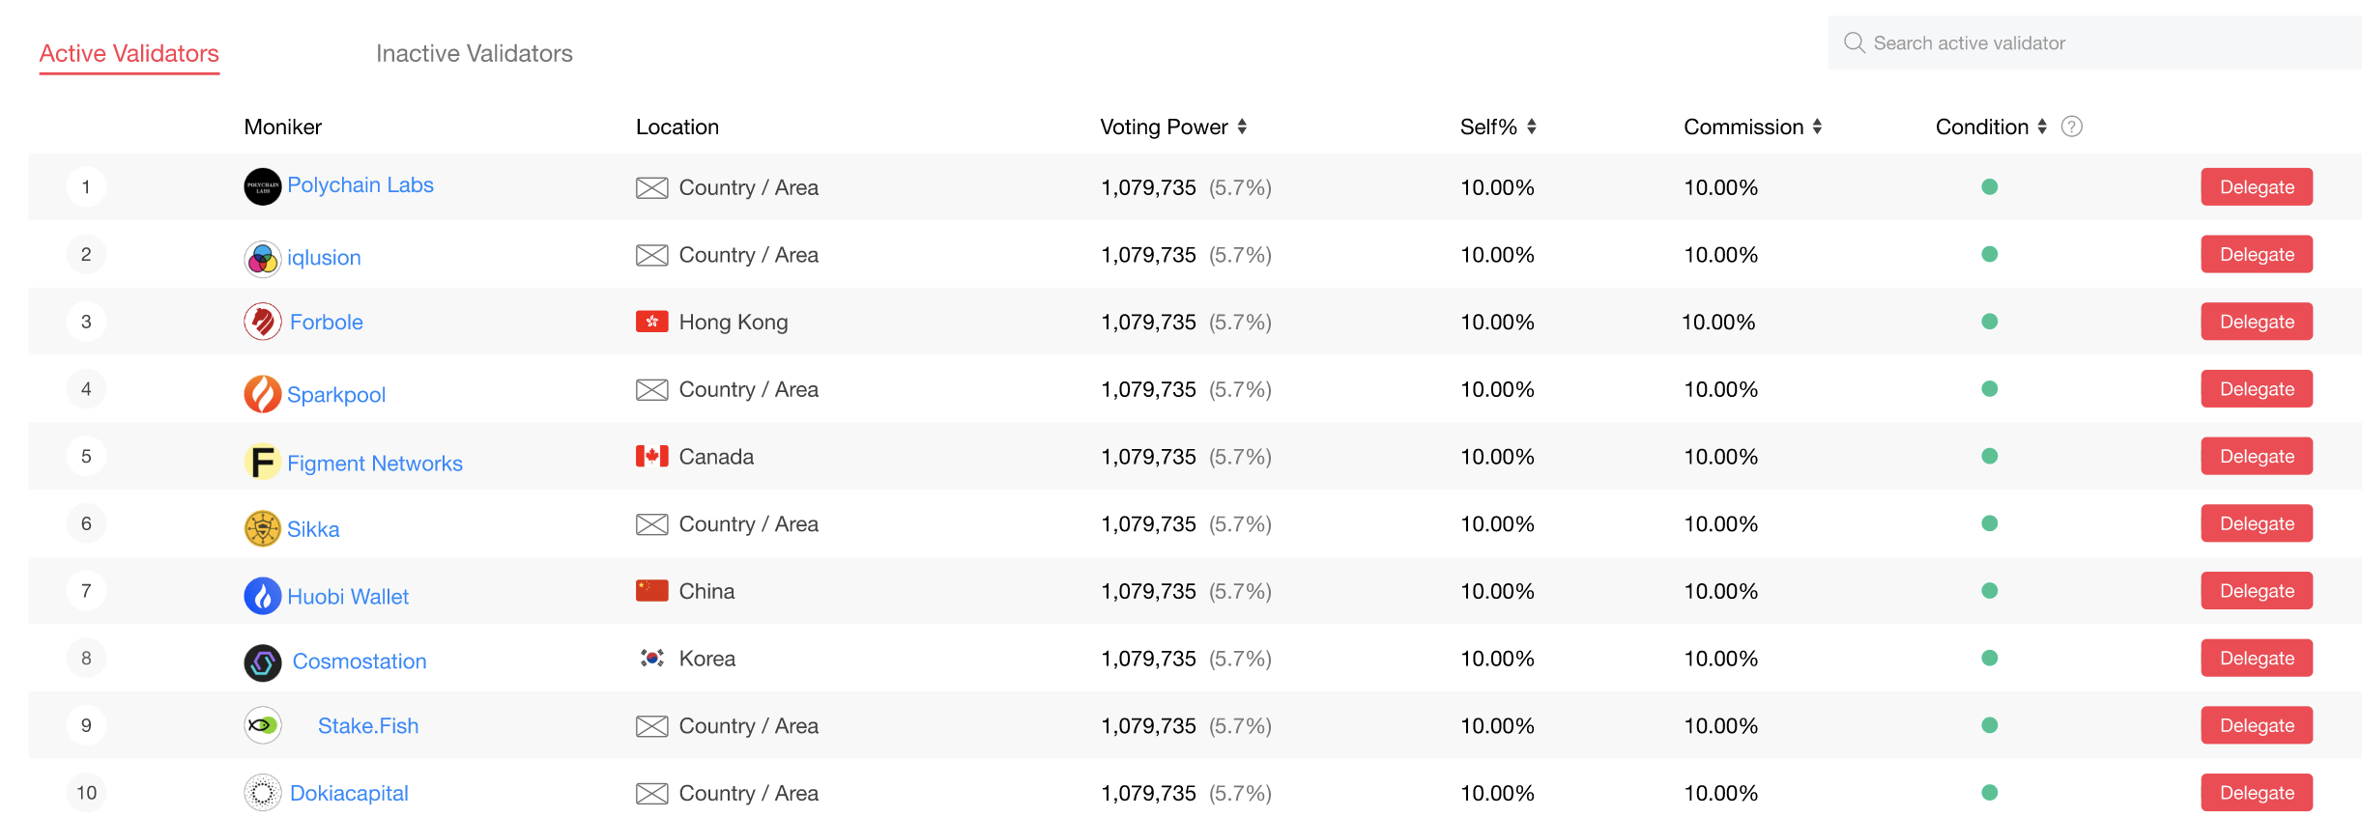Sort the table by Self% column

tap(1531, 127)
